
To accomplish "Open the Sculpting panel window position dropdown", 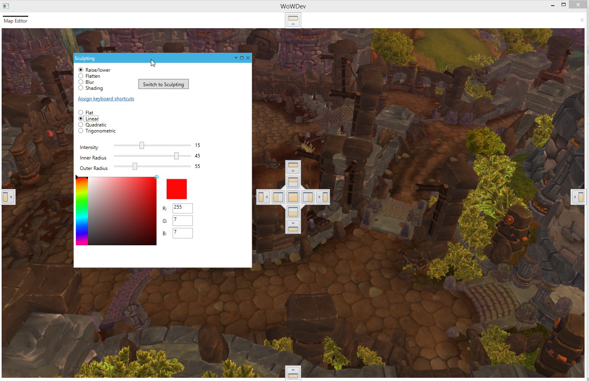I will pyautogui.click(x=236, y=58).
